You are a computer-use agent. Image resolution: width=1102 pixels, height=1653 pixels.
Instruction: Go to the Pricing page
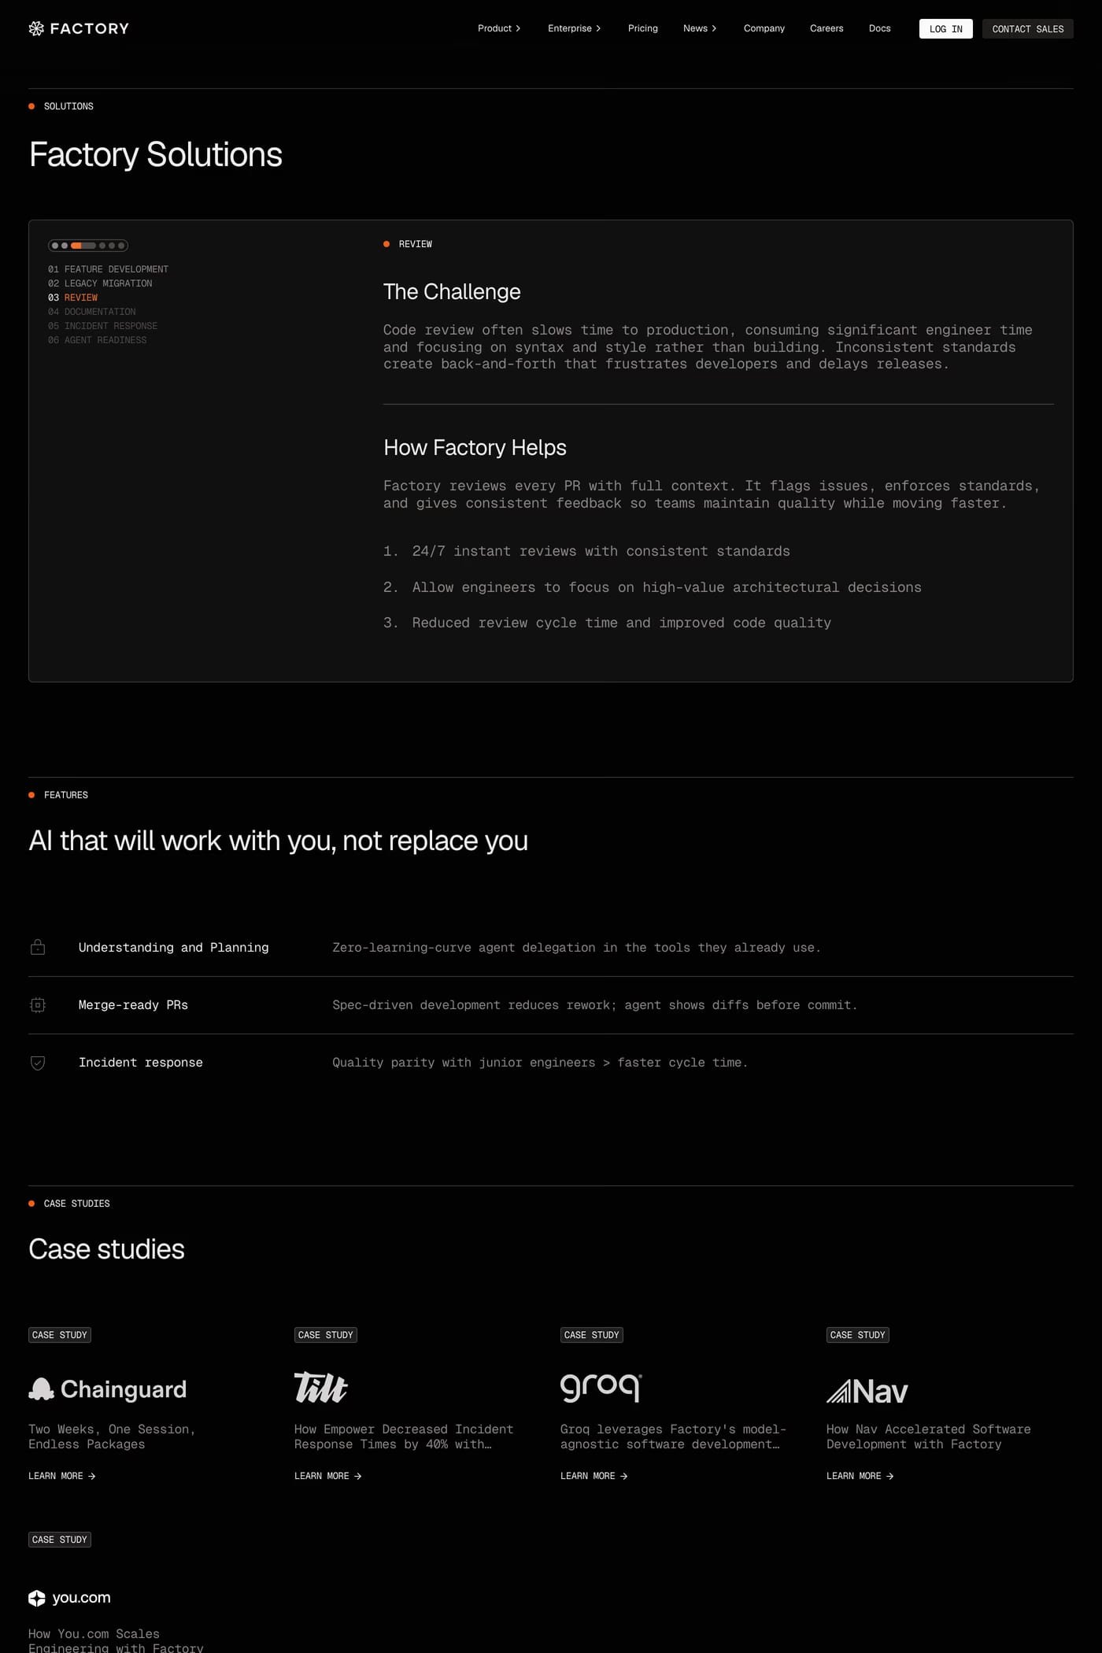643,28
